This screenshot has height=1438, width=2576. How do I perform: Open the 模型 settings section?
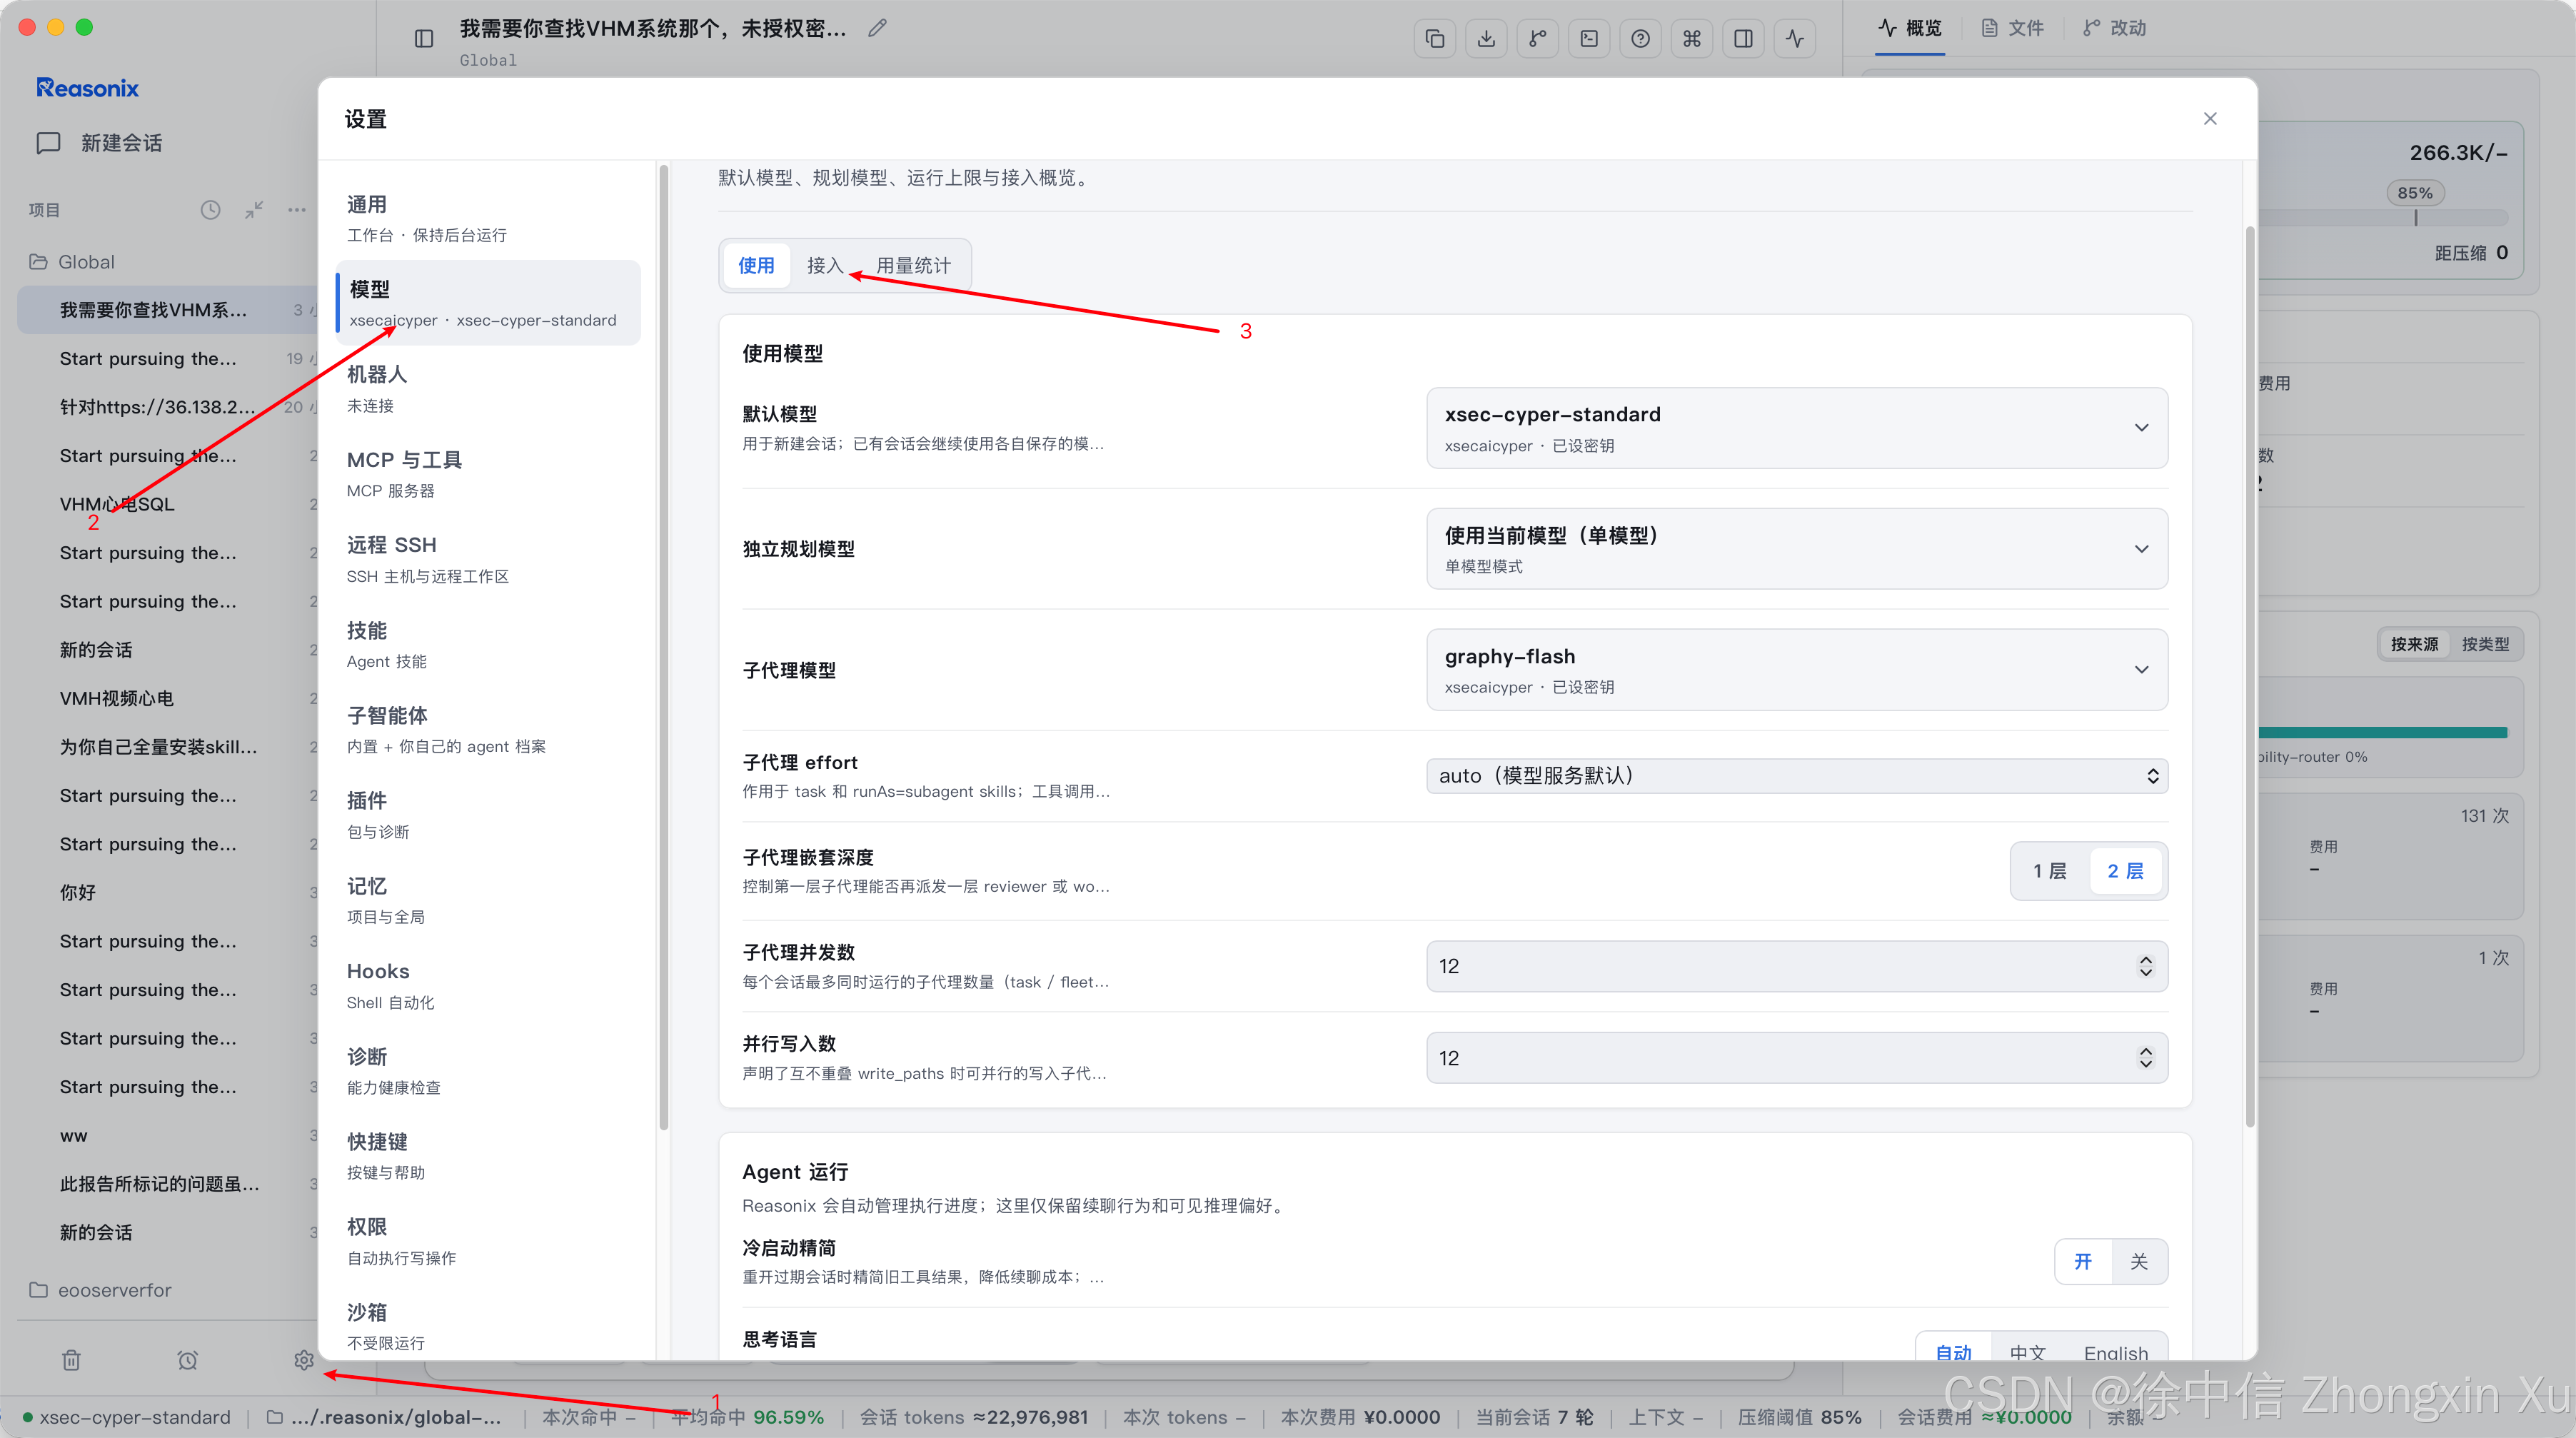488,303
